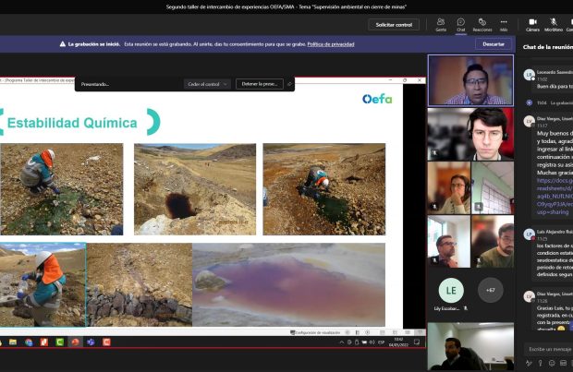573x372 pixels.
Task: Open the Política de privacidad link
Action: 331,44
